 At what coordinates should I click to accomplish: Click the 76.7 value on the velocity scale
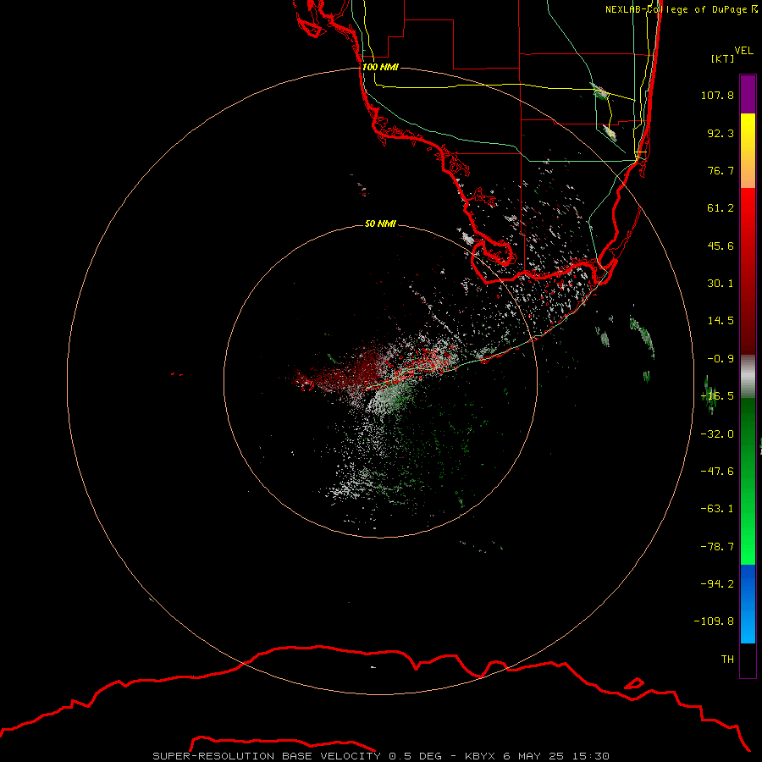[x=721, y=170]
